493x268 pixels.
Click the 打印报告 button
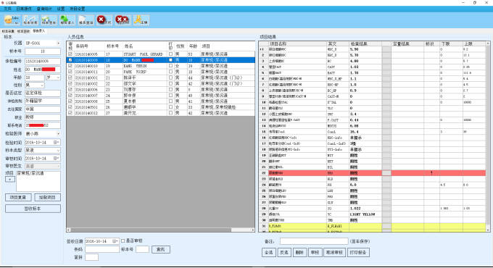coord(358,252)
